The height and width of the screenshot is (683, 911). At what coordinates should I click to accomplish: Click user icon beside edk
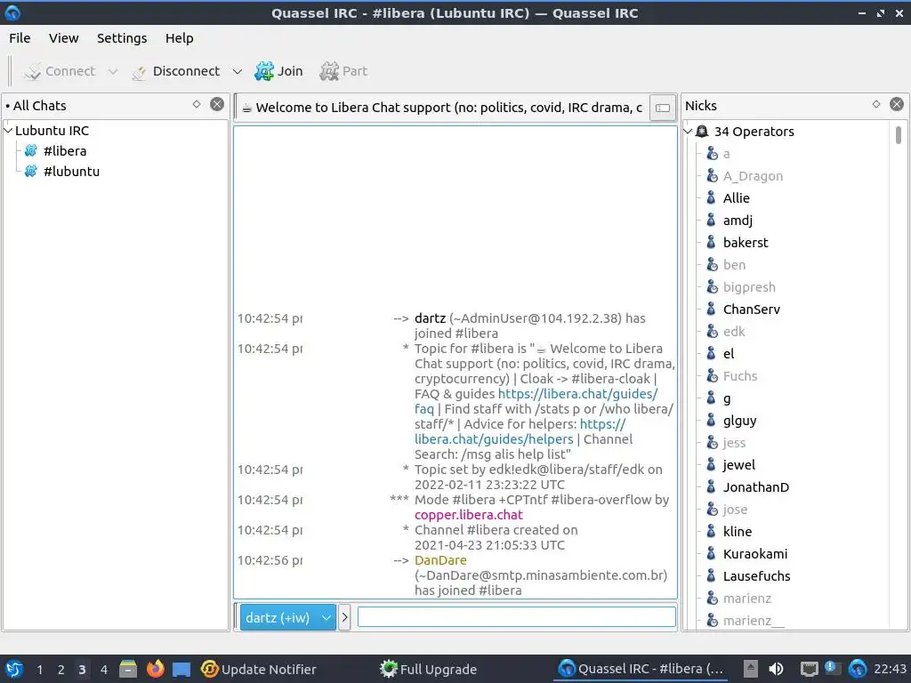[x=712, y=332]
